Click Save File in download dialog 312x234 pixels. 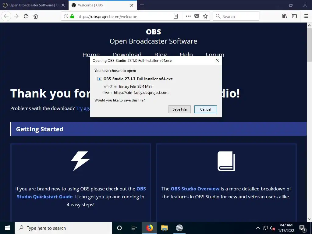click(179, 109)
